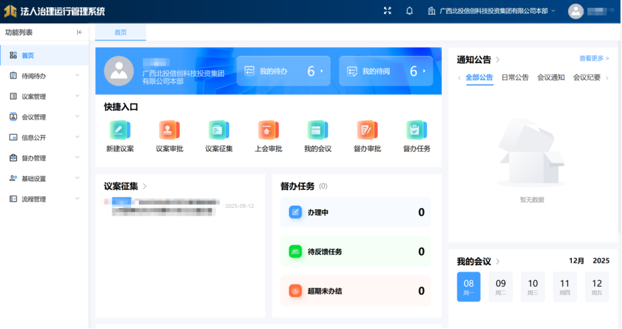622x329 pixels.
Task: Click the notification bell icon
Action: (409, 11)
